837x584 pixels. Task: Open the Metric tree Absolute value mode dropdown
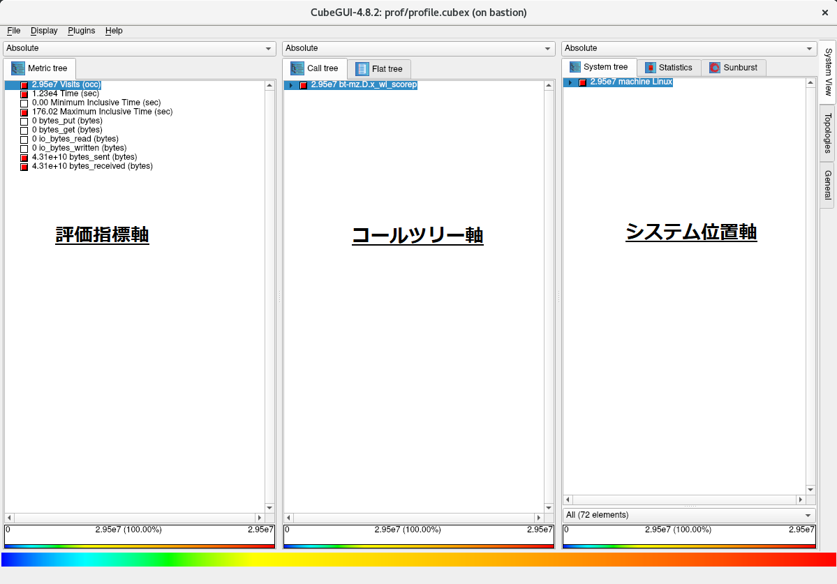(x=139, y=48)
